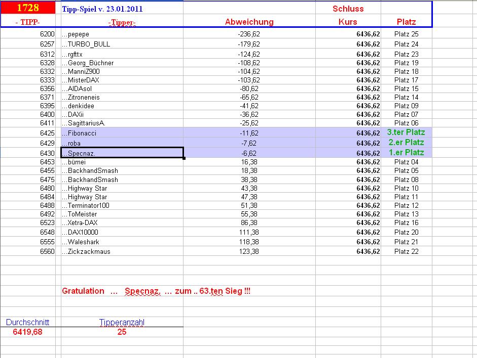This screenshot has height=358, width=477.
Task: Click the average value 6419,68
Action: coord(28,332)
